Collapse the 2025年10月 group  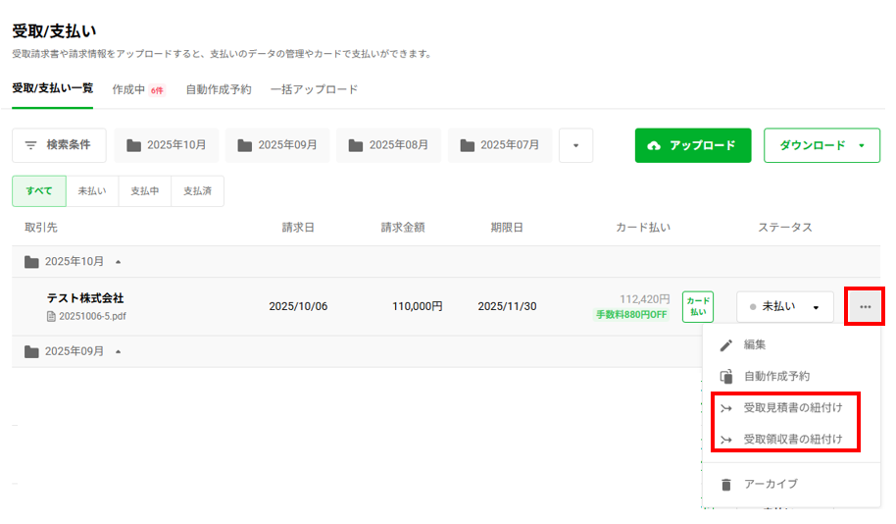(119, 262)
